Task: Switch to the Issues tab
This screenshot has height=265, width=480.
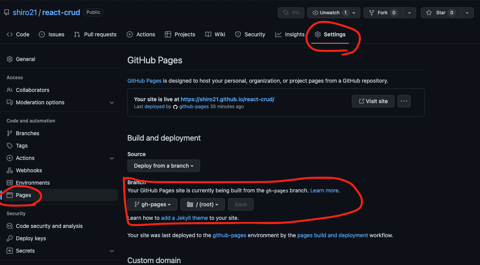Action: [51, 34]
